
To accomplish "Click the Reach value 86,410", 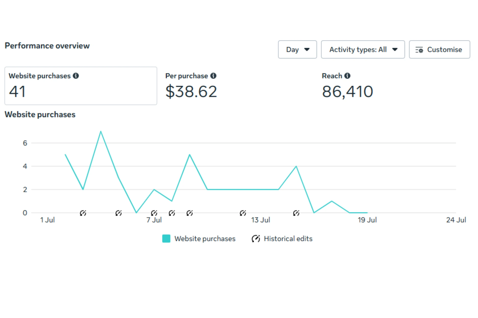I will click(347, 92).
